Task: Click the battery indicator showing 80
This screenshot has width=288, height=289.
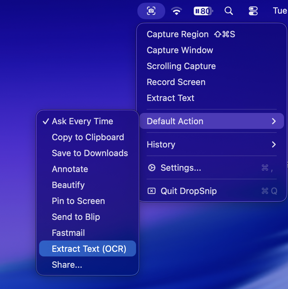Action: (203, 11)
